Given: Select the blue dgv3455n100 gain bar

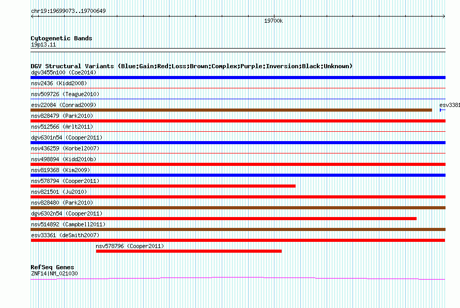Looking at the screenshot, I should (x=238, y=78).
